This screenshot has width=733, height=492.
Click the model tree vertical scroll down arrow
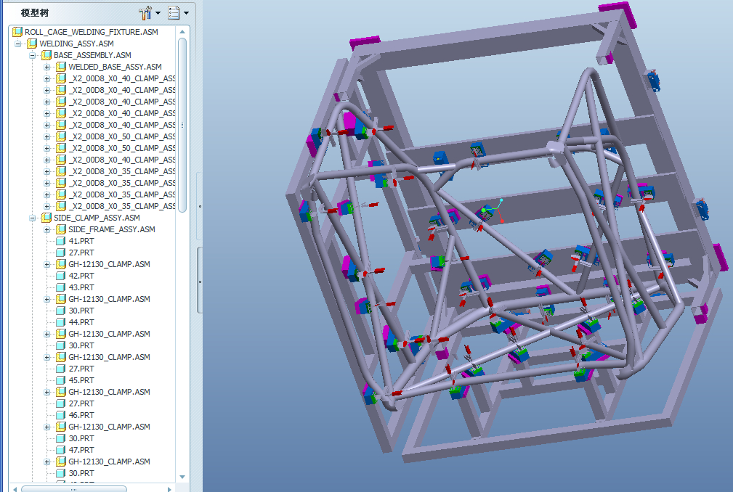[x=182, y=477]
